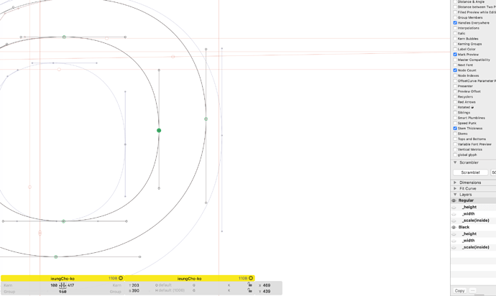Uncheck Stem Thickness option
The width and height of the screenshot is (496, 296).
pyautogui.click(x=455, y=129)
